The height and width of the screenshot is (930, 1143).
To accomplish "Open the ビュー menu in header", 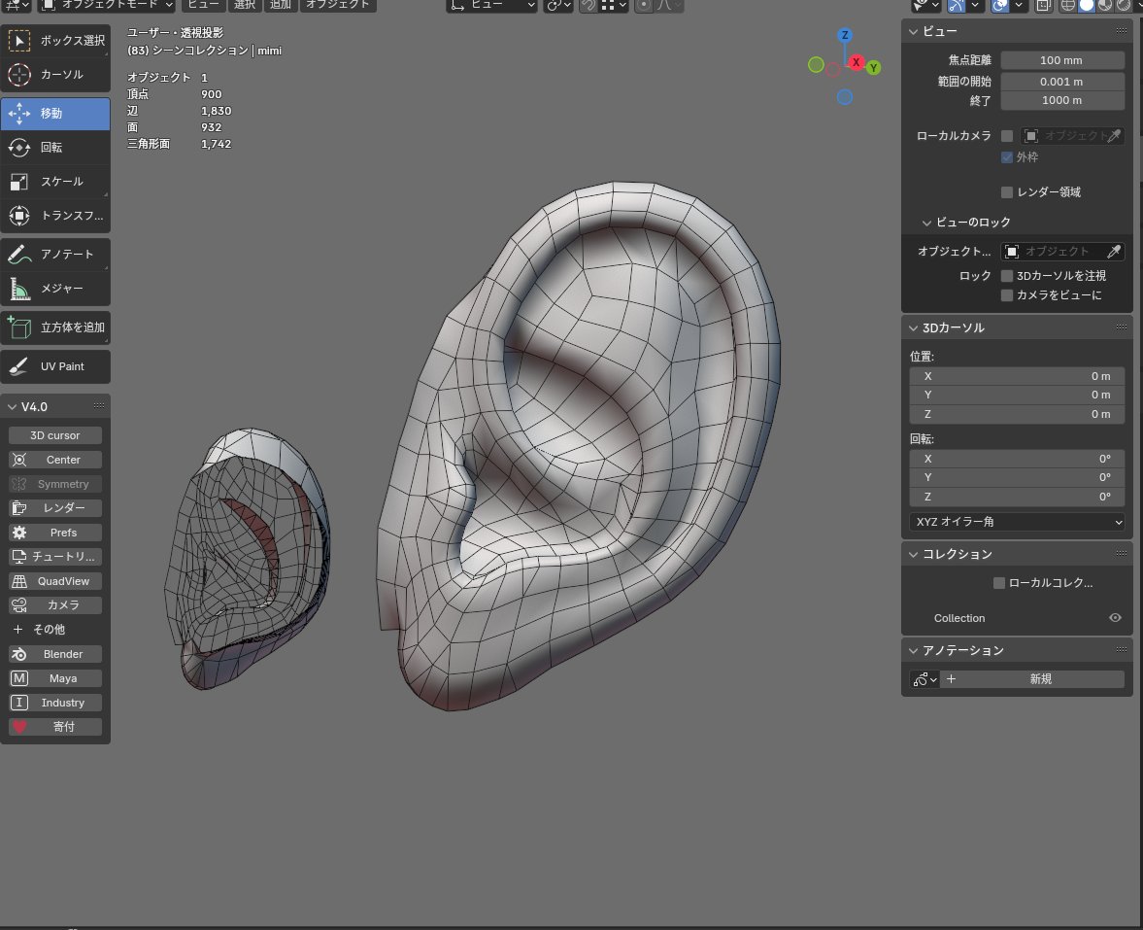I will point(203,6).
